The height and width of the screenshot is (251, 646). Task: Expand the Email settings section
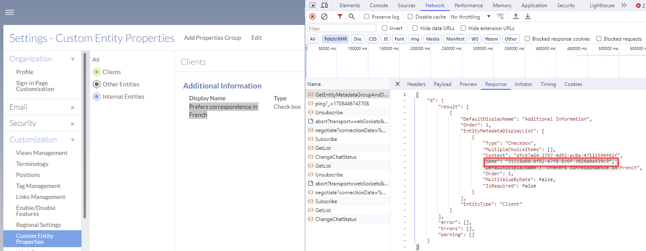coord(72,108)
